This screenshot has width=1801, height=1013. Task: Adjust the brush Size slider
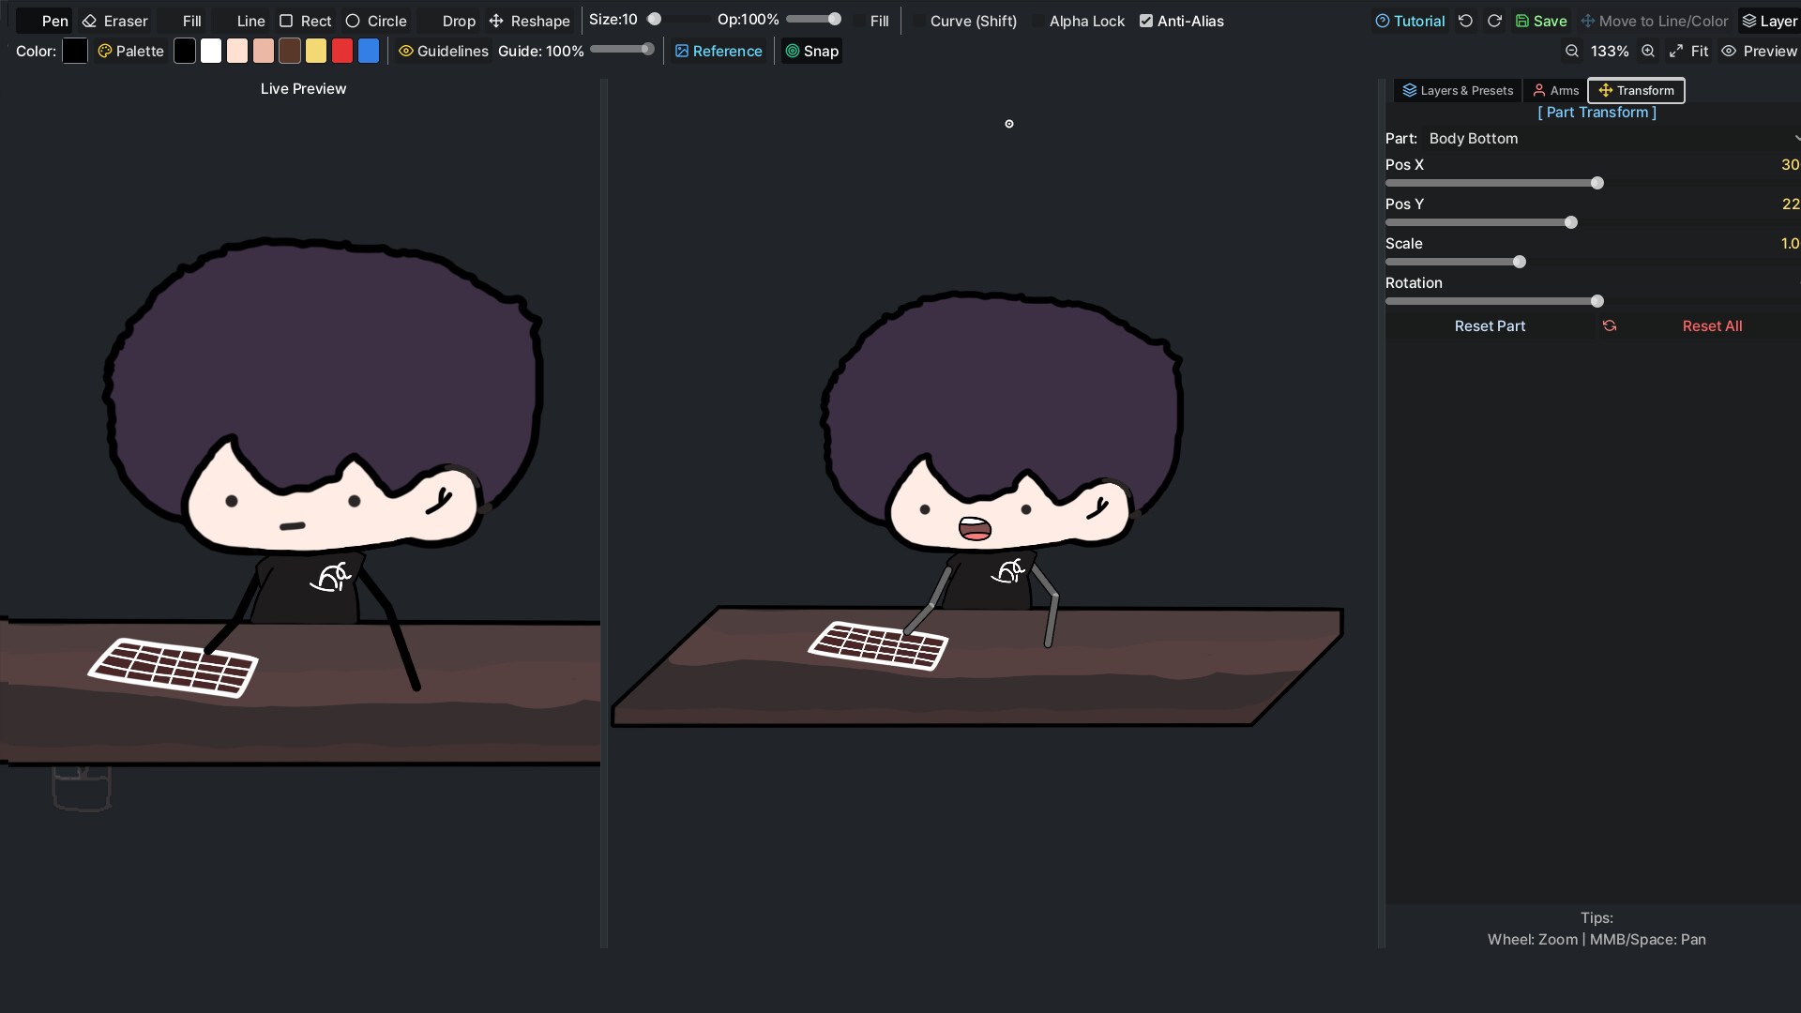[677, 20]
